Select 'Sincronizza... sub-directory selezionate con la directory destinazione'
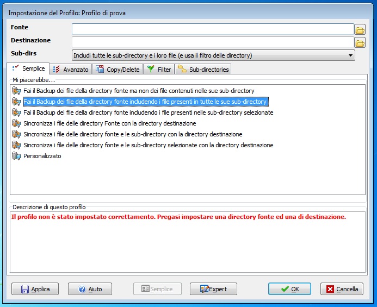The image size is (377, 307). (x=149, y=145)
